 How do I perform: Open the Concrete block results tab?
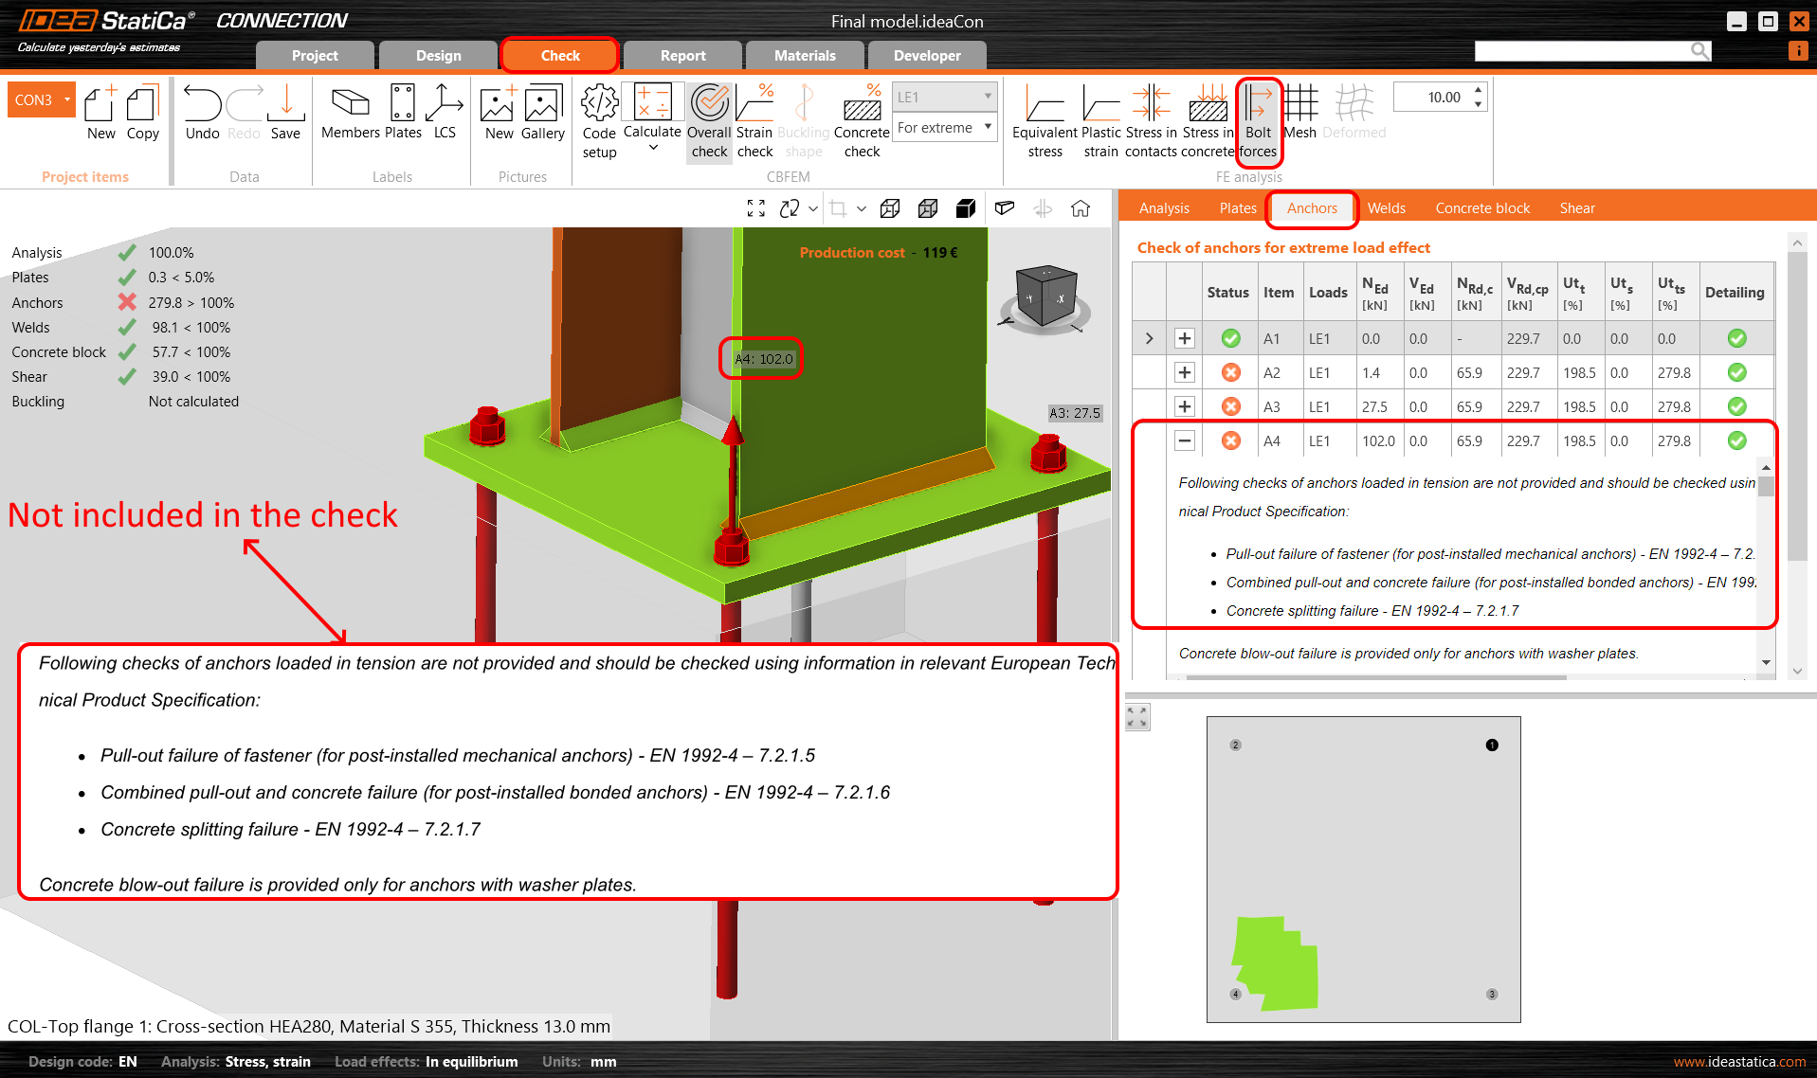[x=1481, y=208]
